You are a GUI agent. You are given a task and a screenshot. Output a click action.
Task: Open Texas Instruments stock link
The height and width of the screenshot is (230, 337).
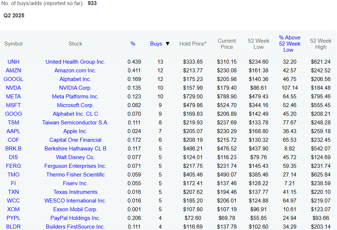point(75,192)
